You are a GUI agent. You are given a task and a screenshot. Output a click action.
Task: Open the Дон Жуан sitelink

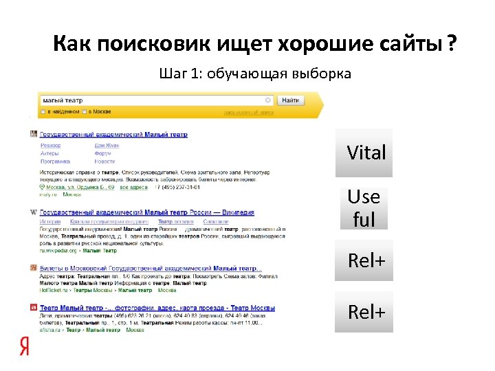coord(107,145)
